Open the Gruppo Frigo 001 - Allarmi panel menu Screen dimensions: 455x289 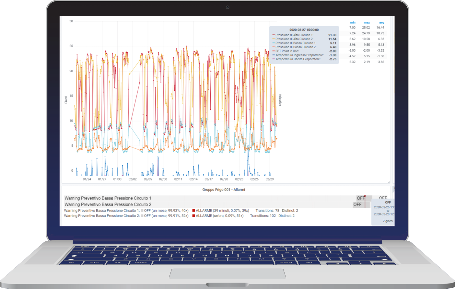coord(224,190)
